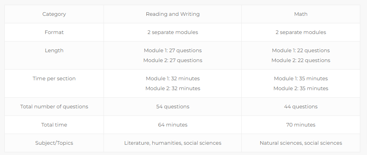
Task: Select the 44 questions cell
Action: [301, 106]
